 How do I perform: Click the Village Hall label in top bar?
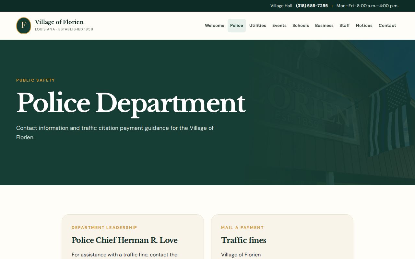click(281, 6)
